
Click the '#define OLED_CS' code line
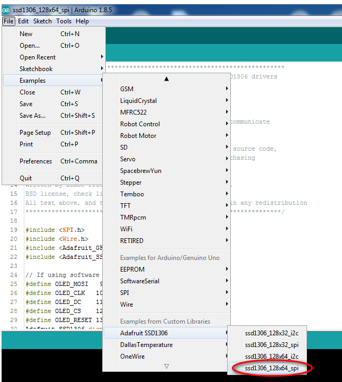point(64,311)
